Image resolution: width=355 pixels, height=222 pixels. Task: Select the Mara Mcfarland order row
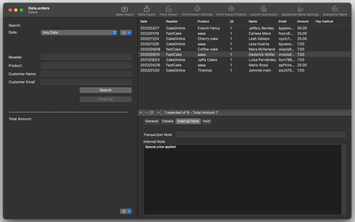[245, 49]
